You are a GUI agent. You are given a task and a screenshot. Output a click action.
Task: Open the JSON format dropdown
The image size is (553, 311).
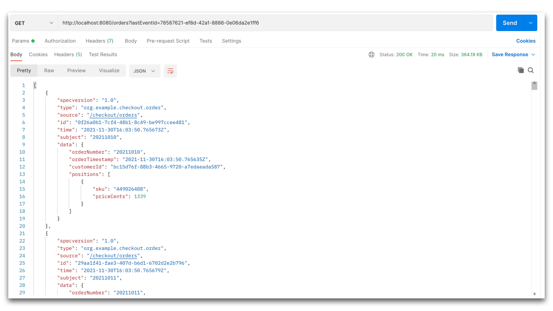(144, 71)
